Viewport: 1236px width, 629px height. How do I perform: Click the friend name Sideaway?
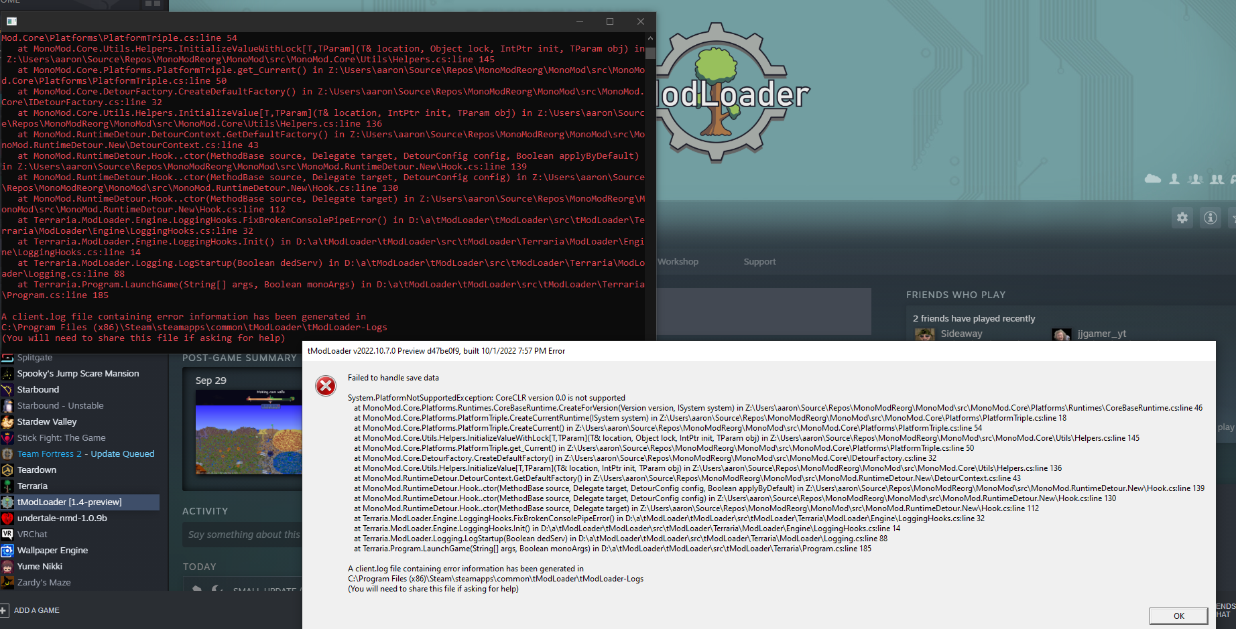pos(961,334)
